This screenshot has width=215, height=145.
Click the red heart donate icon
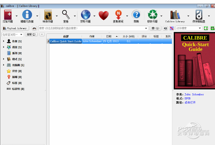(103, 15)
